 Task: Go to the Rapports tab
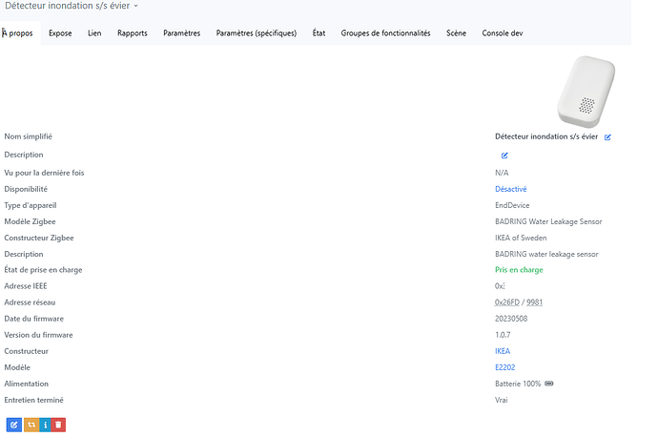(x=133, y=33)
